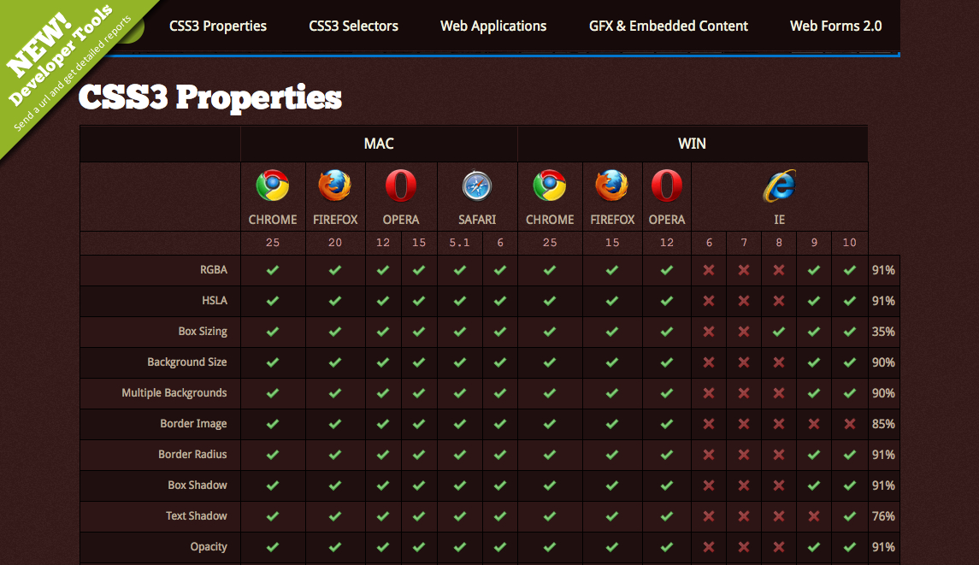Viewport: 979px width, 565px height.
Task: Toggle the green checkmark for RGBA under Safari
Action: 459,269
